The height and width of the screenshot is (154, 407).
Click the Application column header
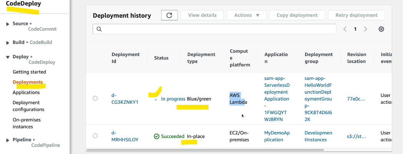(276, 58)
